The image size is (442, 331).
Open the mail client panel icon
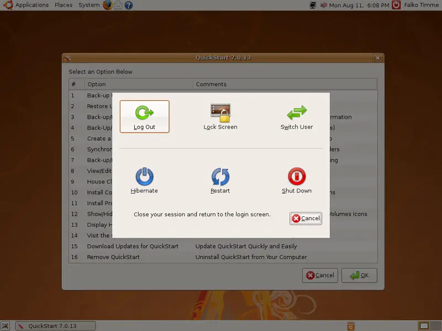tap(118, 5)
